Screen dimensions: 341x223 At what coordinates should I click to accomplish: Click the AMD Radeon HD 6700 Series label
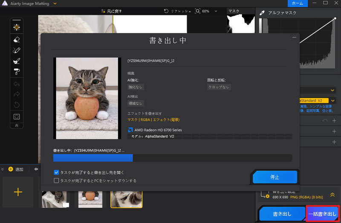tap(158, 130)
